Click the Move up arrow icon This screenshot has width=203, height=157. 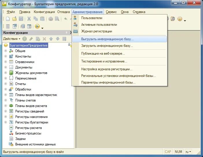click(x=51, y=39)
